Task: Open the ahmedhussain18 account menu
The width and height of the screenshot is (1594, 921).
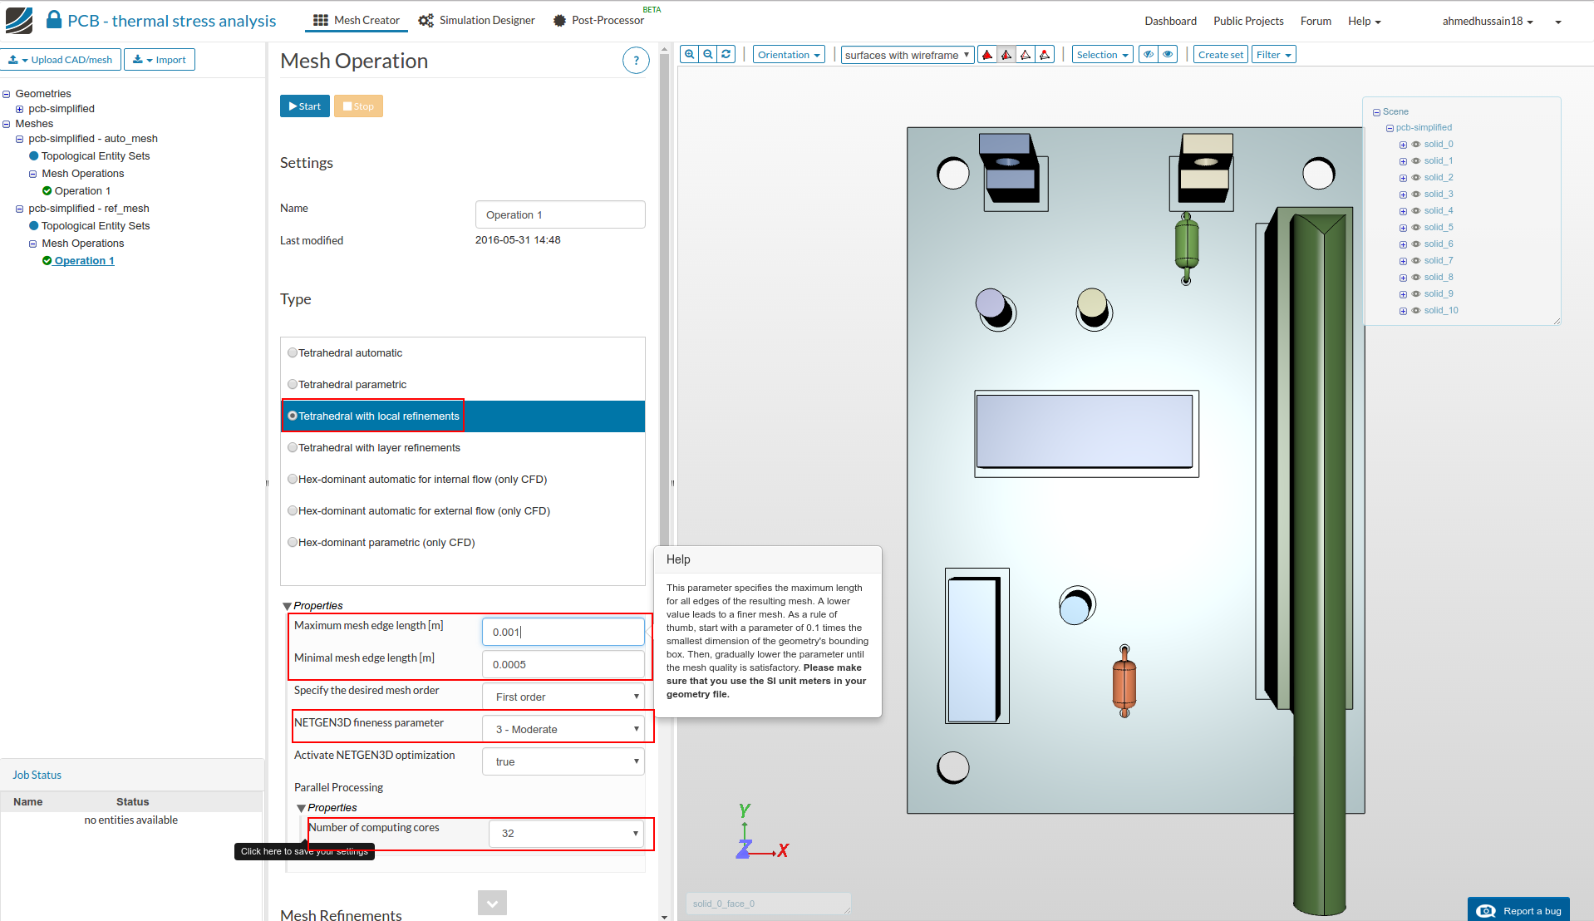Action: point(1488,22)
